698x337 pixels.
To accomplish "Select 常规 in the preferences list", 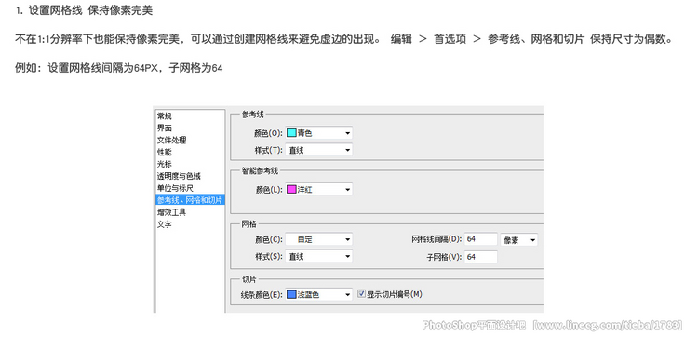I will click(164, 116).
